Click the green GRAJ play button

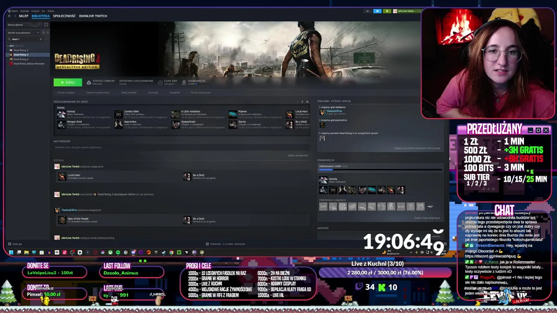coord(67,82)
